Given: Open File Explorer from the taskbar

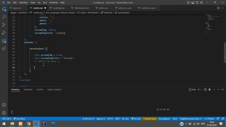Looking at the screenshot, I should pos(12,124).
